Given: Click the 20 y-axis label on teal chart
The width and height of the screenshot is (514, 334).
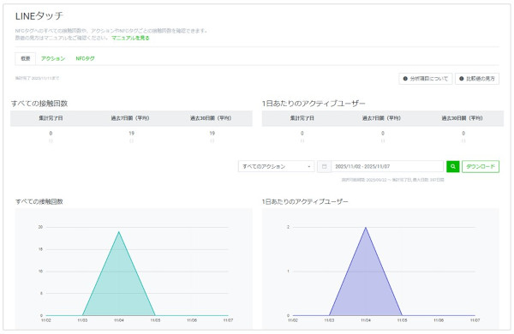Looking at the screenshot, I should click(40, 227).
